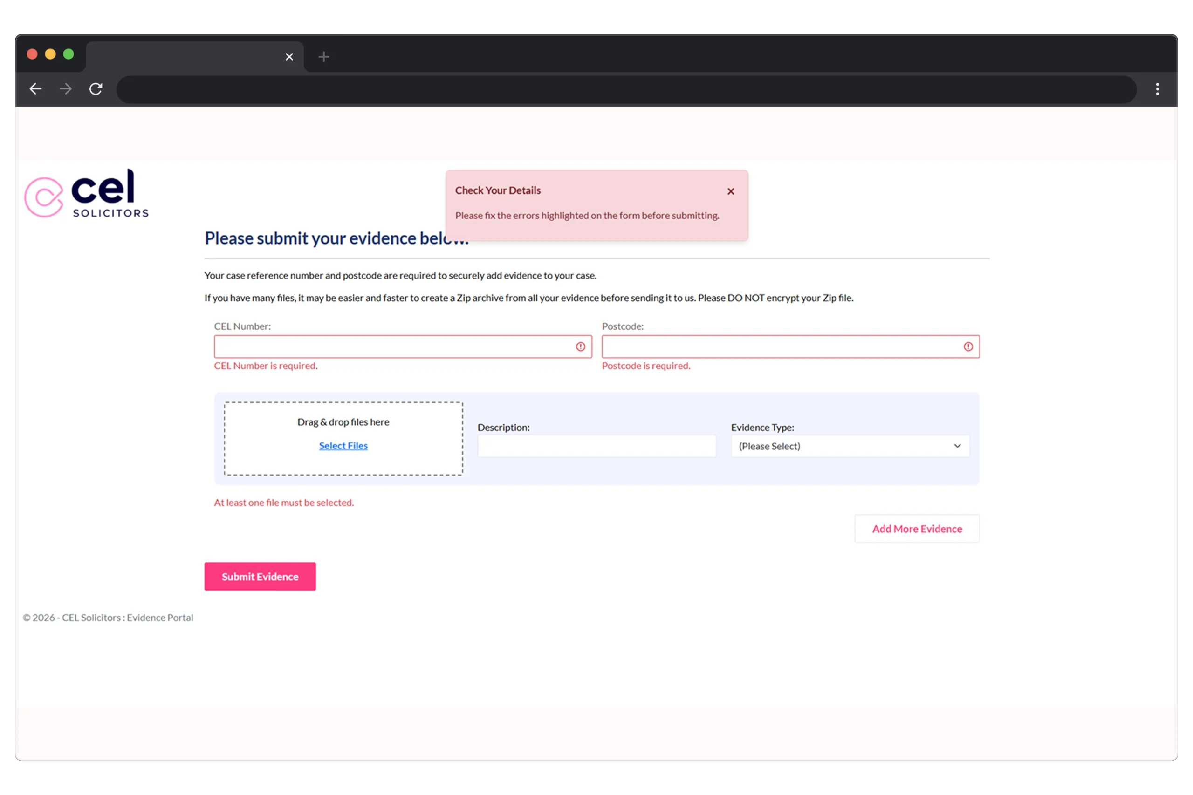1193x795 pixels.
Task: Click the copyright footer text
Action: 108,617
